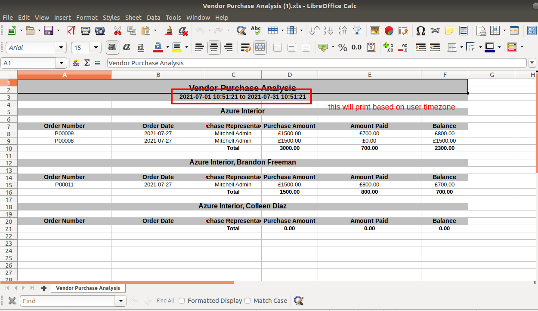Viewport: 538px width, 311px height.
Task: Export the sheet directly as PDF
Action: [x=71, y=30]
